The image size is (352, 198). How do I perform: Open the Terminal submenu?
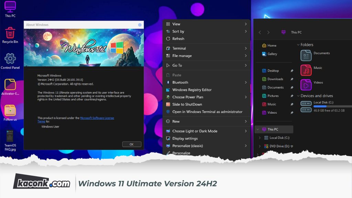point(206,48)
